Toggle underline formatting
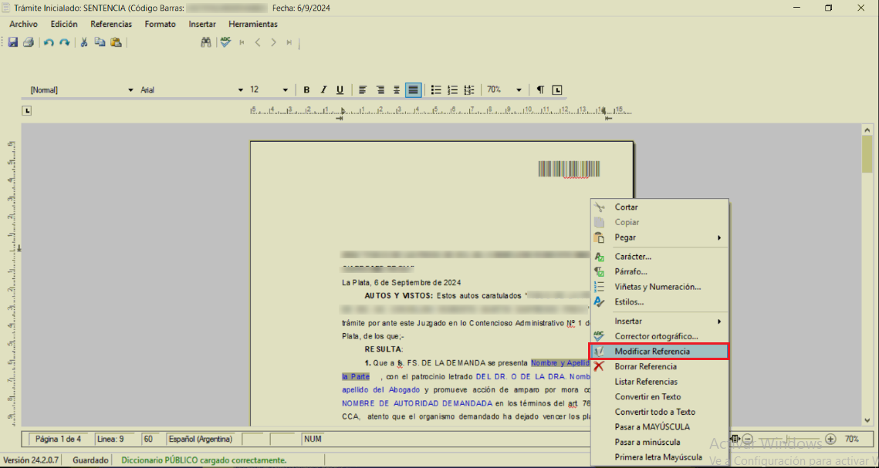This screenshot has width=879, height=468. click(340, 89)
